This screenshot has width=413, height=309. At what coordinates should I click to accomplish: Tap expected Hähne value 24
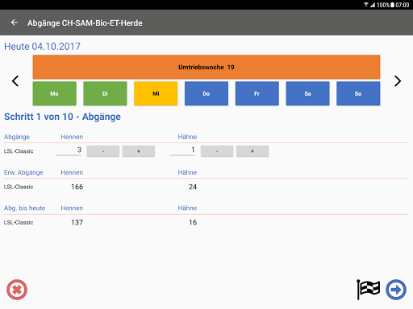(x=193, y=187)
